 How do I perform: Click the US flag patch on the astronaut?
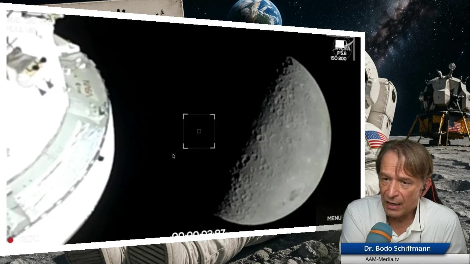(x=376, y=139)
